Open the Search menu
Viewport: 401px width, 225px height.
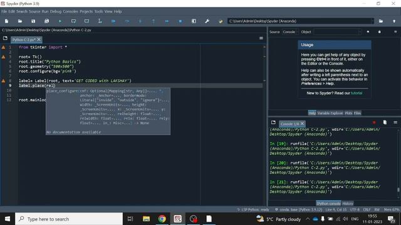pyautogui.click(x=22, y=11)
